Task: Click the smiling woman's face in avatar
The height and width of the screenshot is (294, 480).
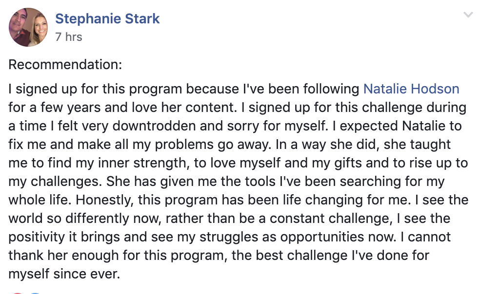Action: 40,27
